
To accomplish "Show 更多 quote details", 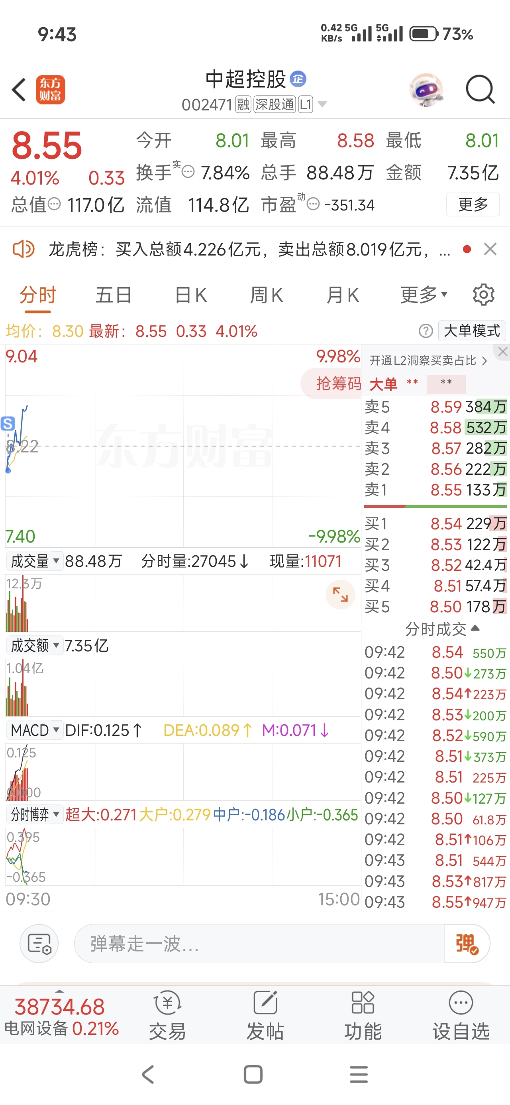I will coord(473,204).
